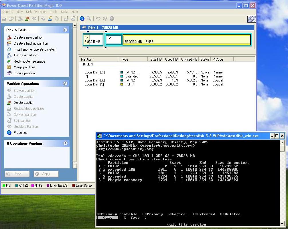Select the C: partition block in disk map

coord(93,40)
